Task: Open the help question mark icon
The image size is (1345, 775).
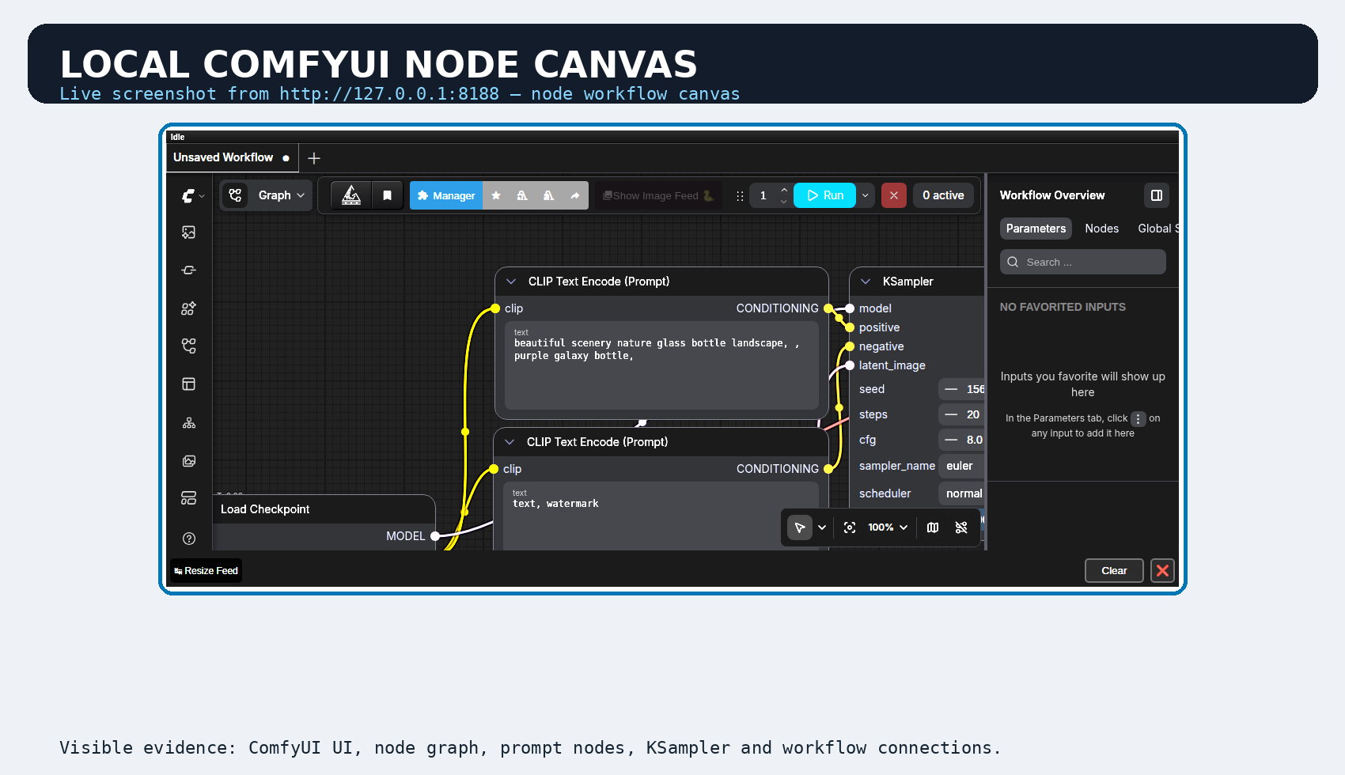Action: (x=188, y=539)
